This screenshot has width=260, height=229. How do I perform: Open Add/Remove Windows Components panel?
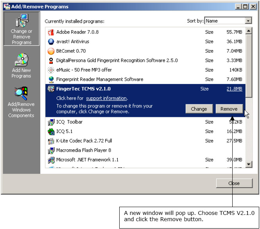(x=21, y=102)
